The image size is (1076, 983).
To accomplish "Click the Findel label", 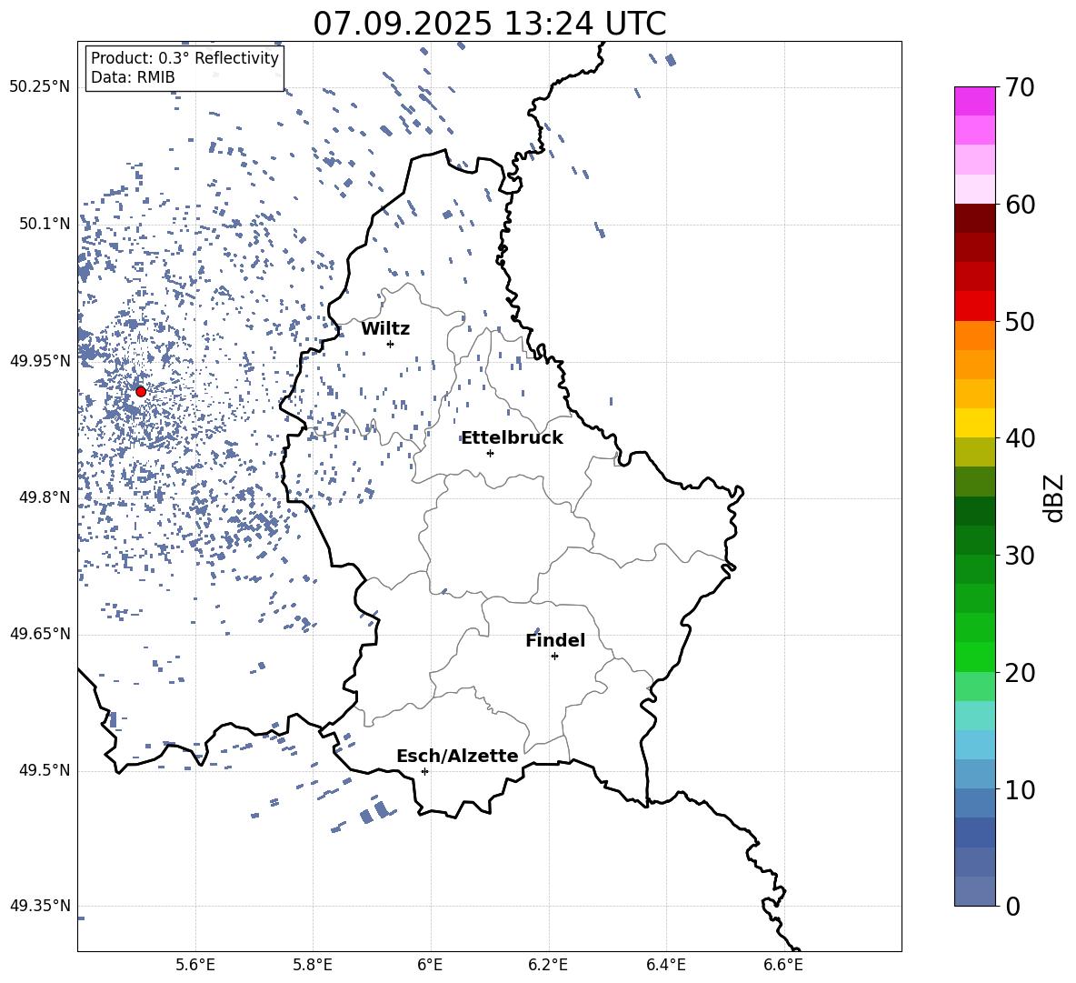I will tap(555, 640).
